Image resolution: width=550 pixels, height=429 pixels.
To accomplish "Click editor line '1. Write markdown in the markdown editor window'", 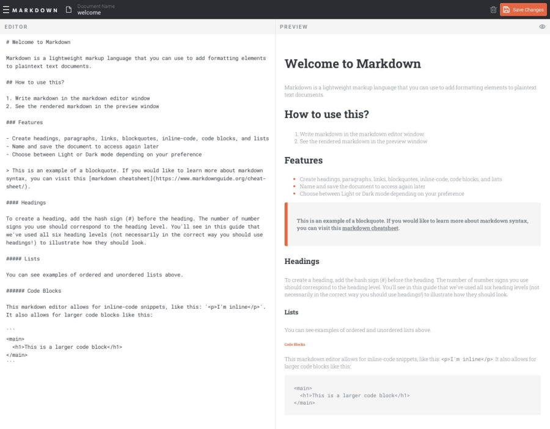I will pos(78,98).
